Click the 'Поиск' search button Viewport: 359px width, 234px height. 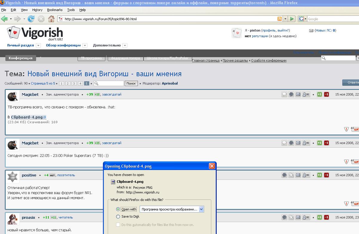[x=131, y=83]
